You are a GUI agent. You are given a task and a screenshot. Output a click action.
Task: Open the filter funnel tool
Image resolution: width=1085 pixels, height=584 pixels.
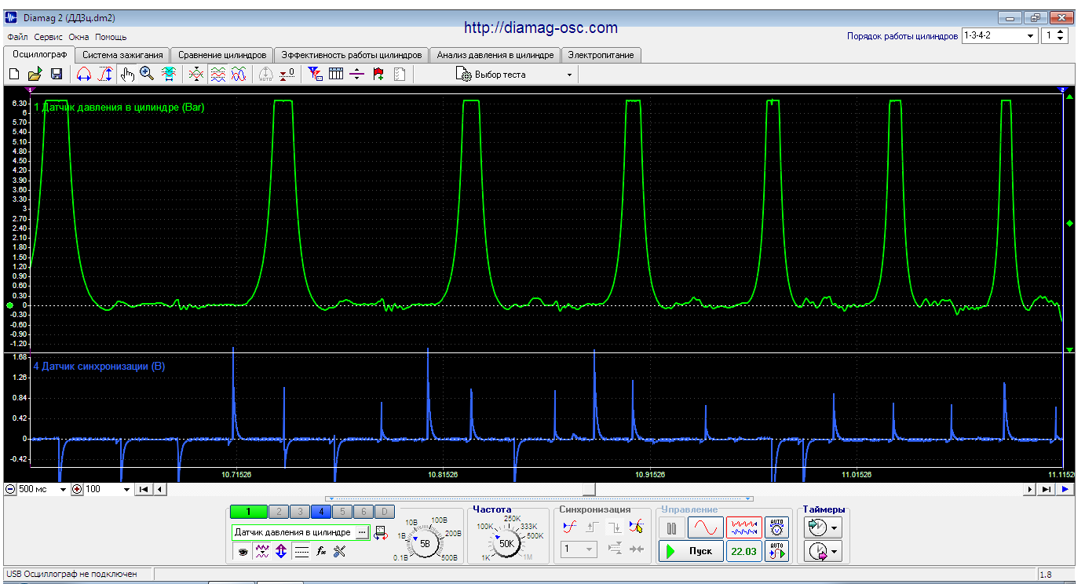tap(315, 75)
